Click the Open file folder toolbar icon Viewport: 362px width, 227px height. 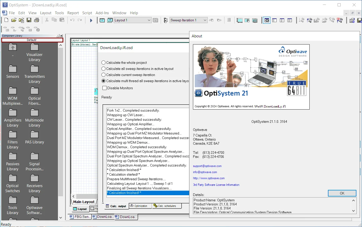[14, 20]
